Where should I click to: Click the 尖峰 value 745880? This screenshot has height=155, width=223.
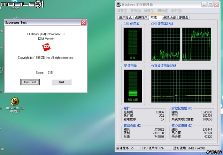pyautogui.click(x=159, y=137)
